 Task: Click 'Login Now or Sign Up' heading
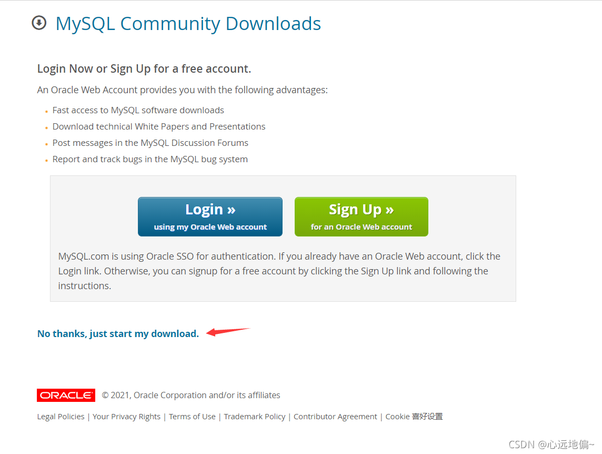click(144, 69)
